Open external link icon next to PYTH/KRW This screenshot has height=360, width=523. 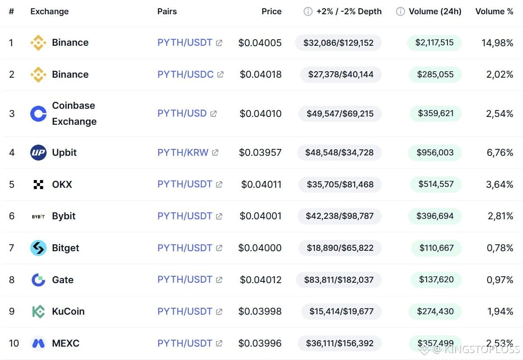pos(215,153)
